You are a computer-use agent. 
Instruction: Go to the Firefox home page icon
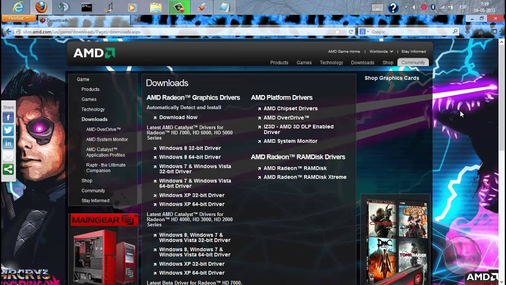coord(481,32)
